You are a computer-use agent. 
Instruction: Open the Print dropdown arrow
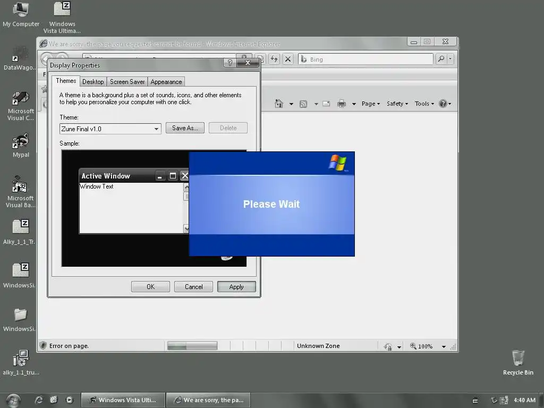click(x=354, y=104)
